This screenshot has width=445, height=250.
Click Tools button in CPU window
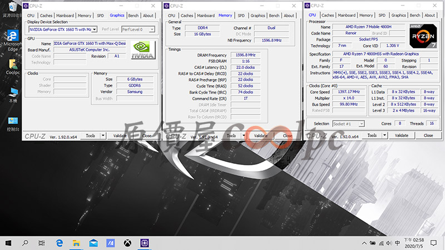(x=372, y=136)
